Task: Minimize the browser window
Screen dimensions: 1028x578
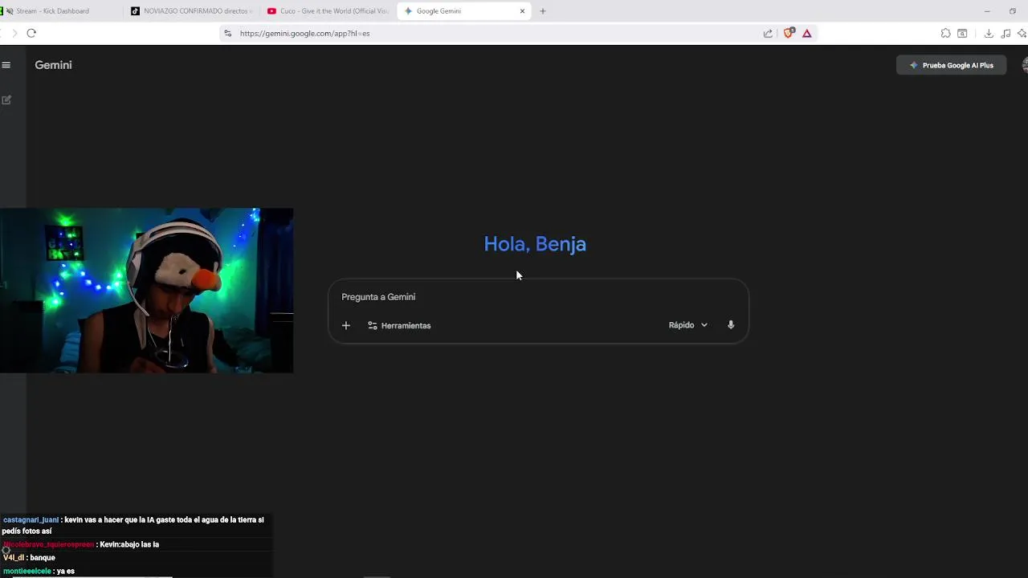Action: click(987, 11)
